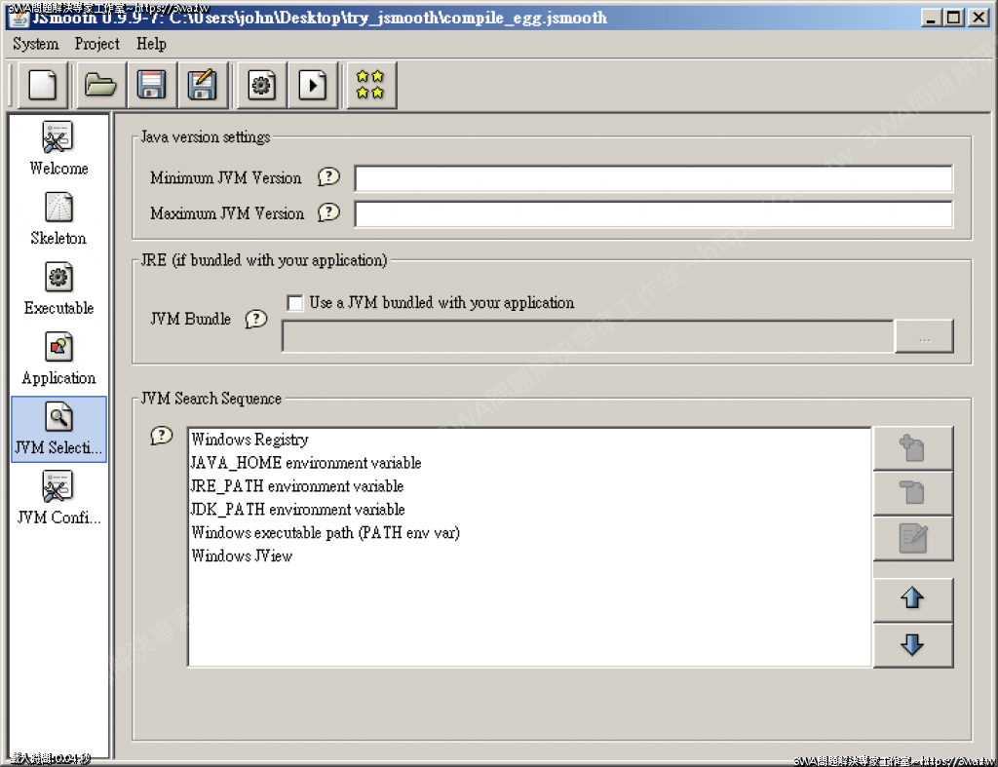Click the move down arrow button
998x767 pixels.
[x=912, y=645]
